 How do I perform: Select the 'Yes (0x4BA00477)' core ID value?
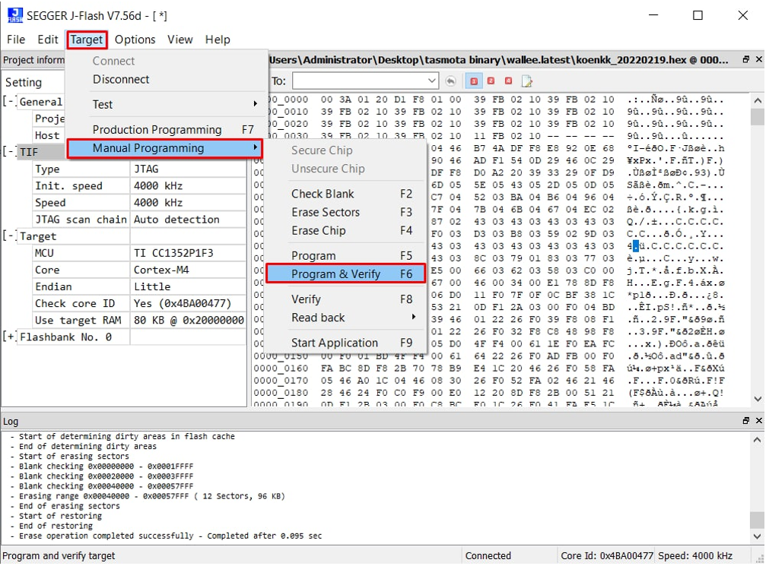point(189,303)
